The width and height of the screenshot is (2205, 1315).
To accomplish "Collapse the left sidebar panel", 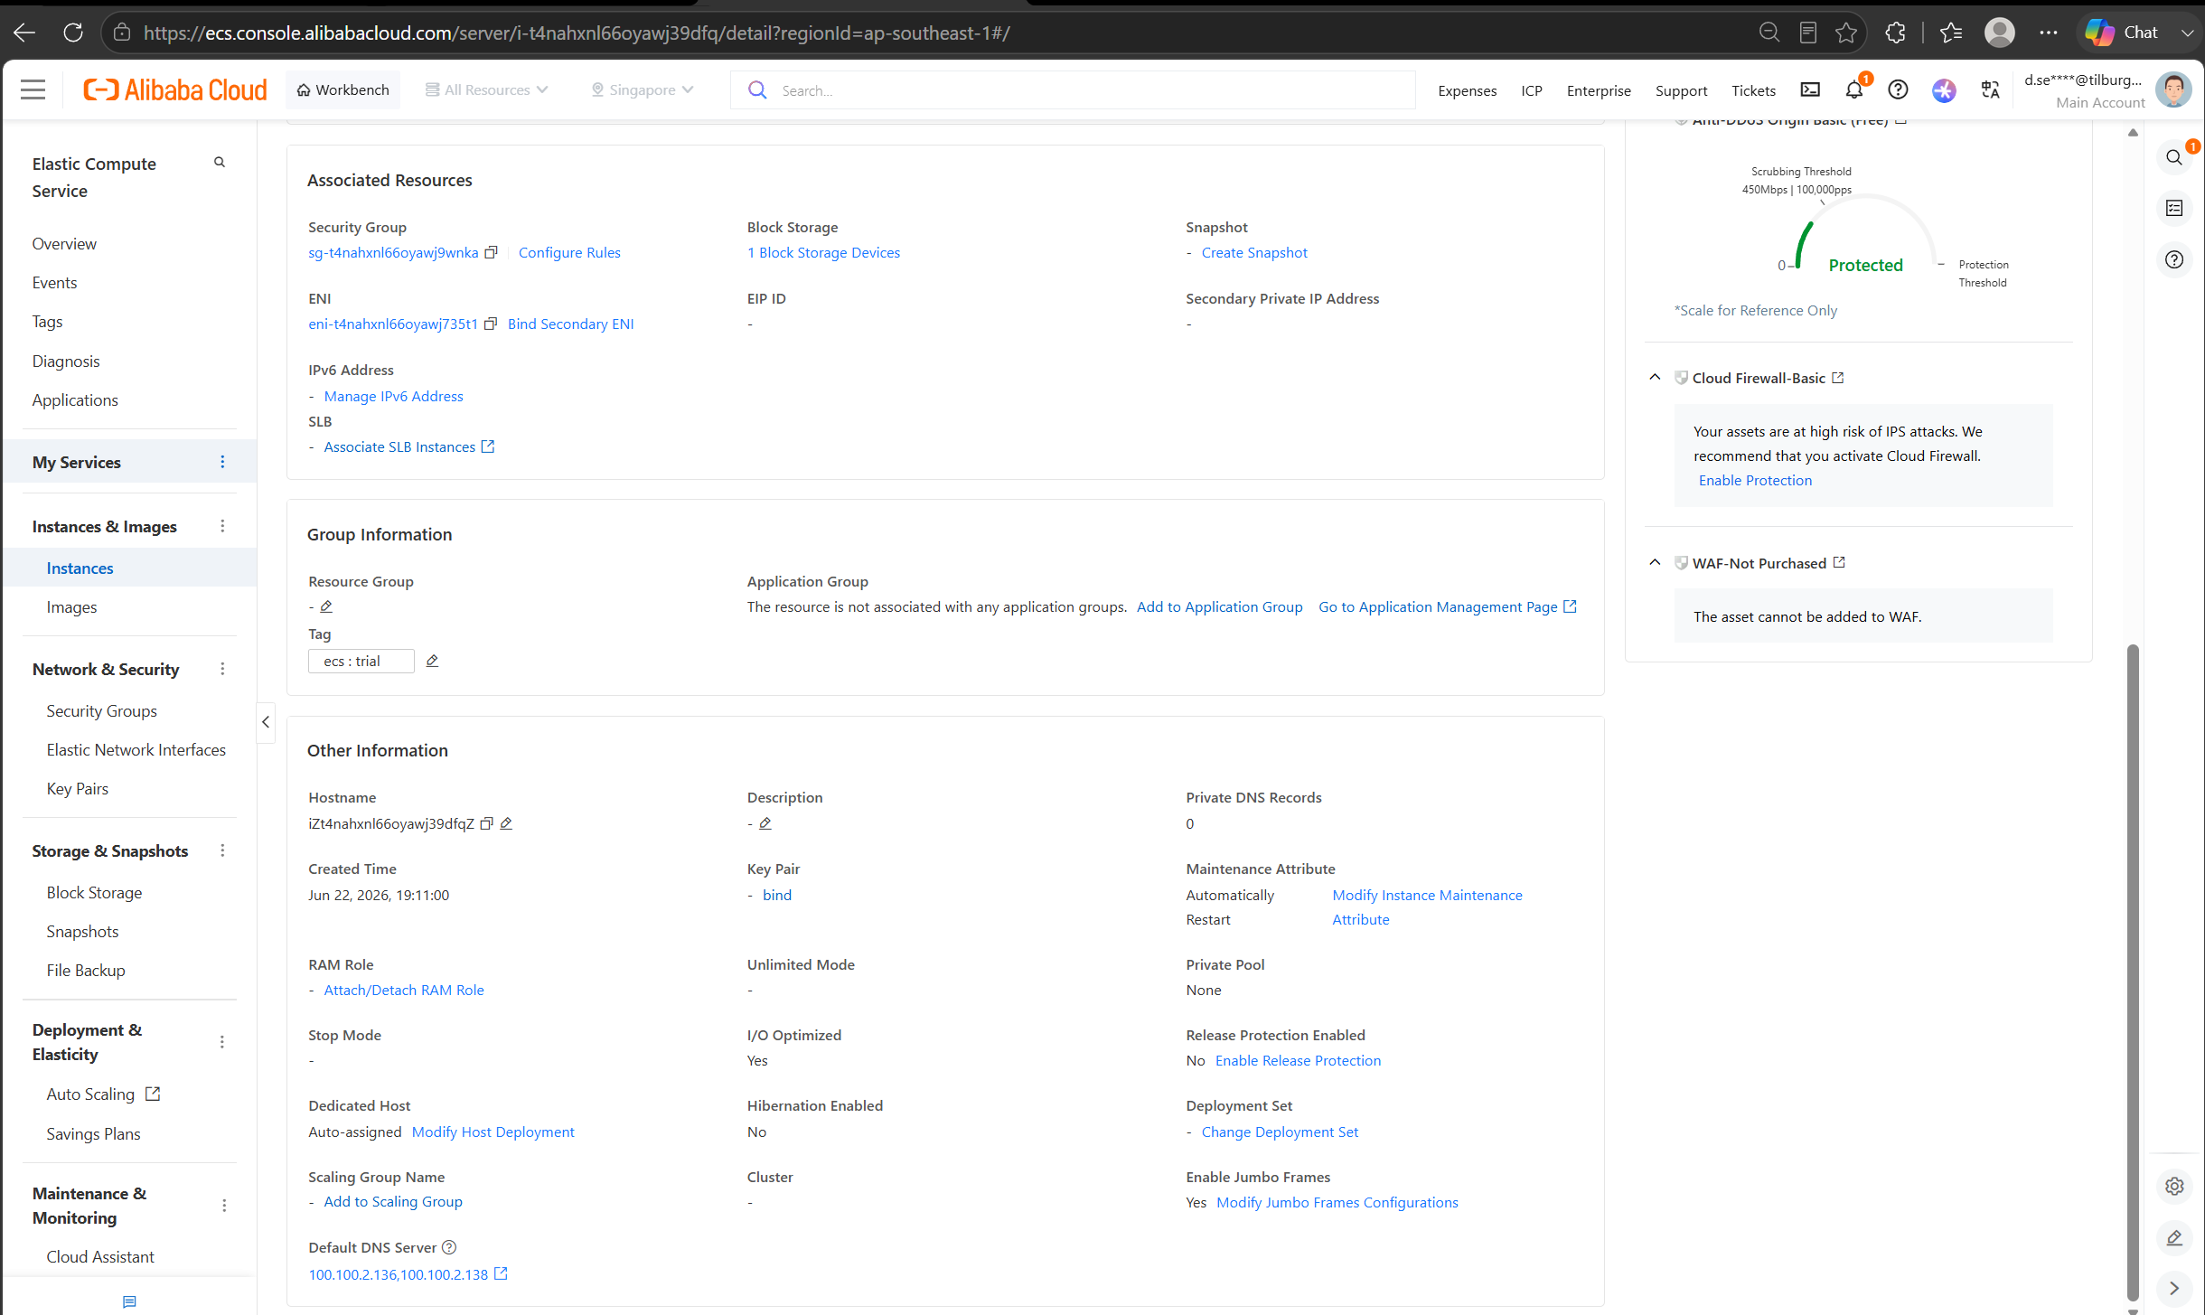I will pyautogui.click(x=266, y=721).
